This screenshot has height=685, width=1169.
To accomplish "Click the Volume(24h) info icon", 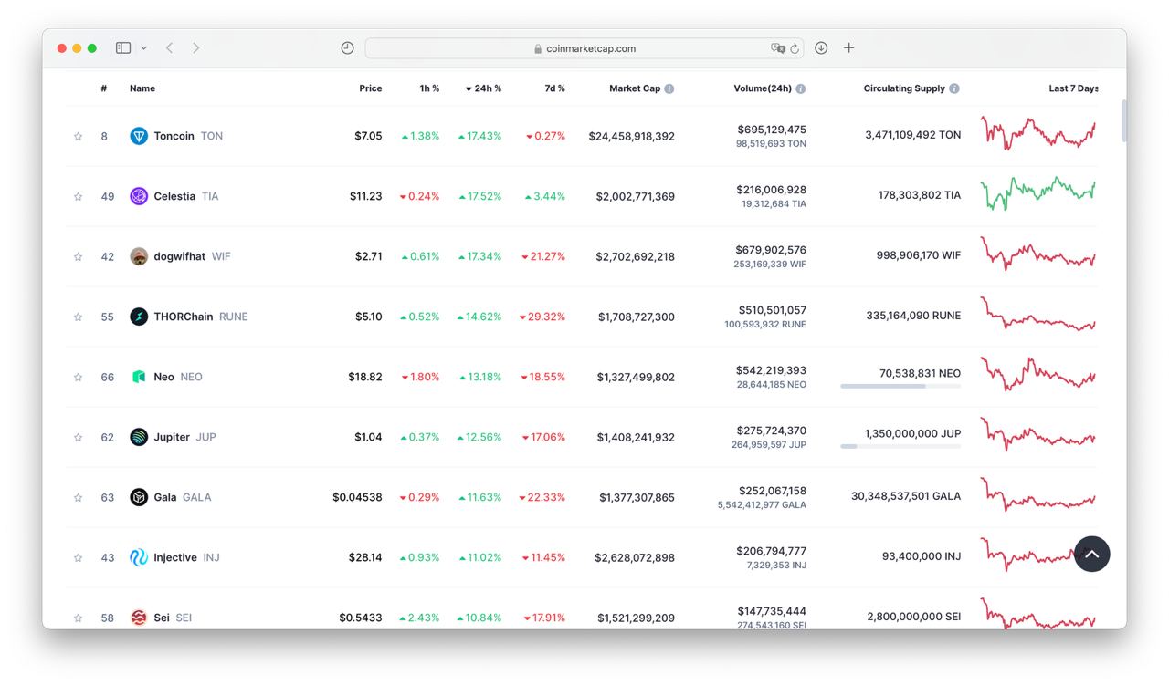I will coord(801,88).
